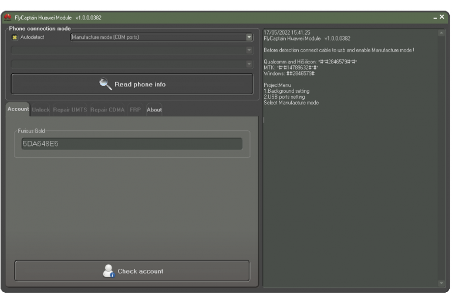The image size is (452, 304).
Task: Click the '1.Background setting' log line
Action: pos(286,91)
